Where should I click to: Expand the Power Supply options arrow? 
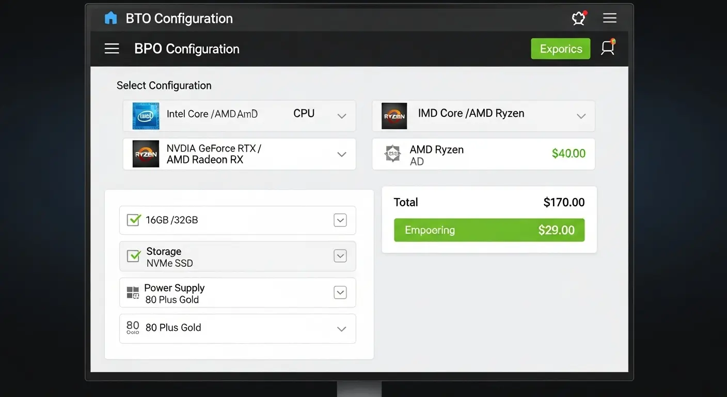click(340, 293)
